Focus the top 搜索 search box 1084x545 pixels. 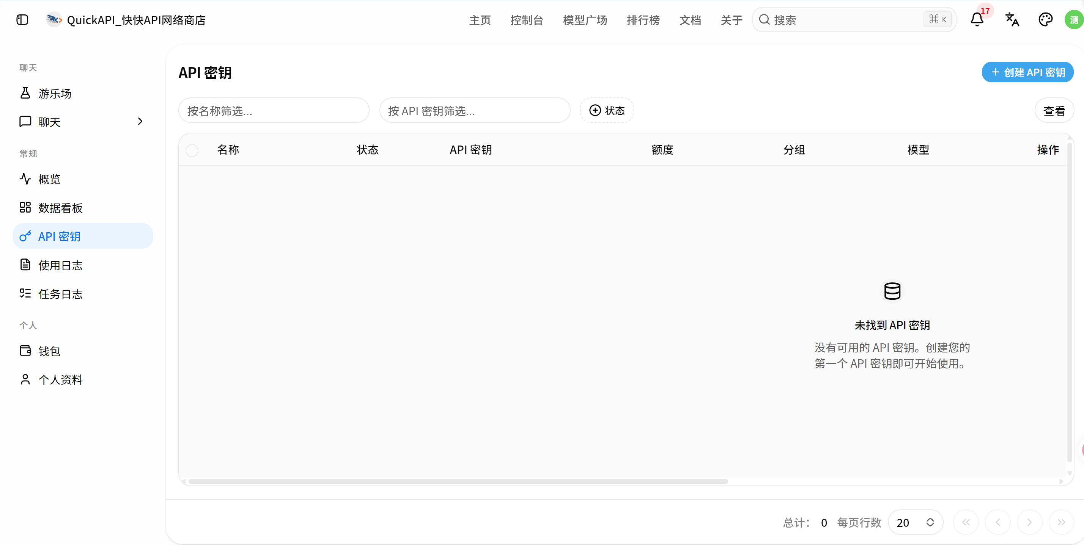point(854,20)
